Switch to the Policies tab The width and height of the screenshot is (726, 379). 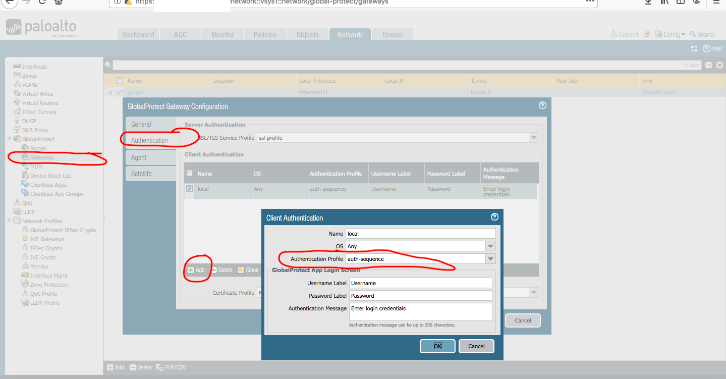(x=265, y=35)
